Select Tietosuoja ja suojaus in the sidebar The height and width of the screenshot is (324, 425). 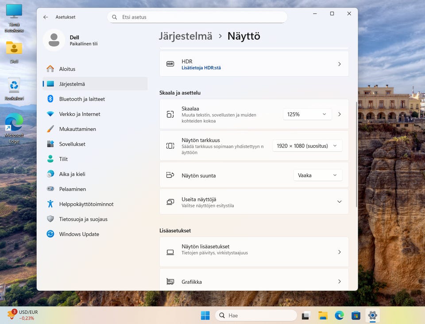(83, 219)
